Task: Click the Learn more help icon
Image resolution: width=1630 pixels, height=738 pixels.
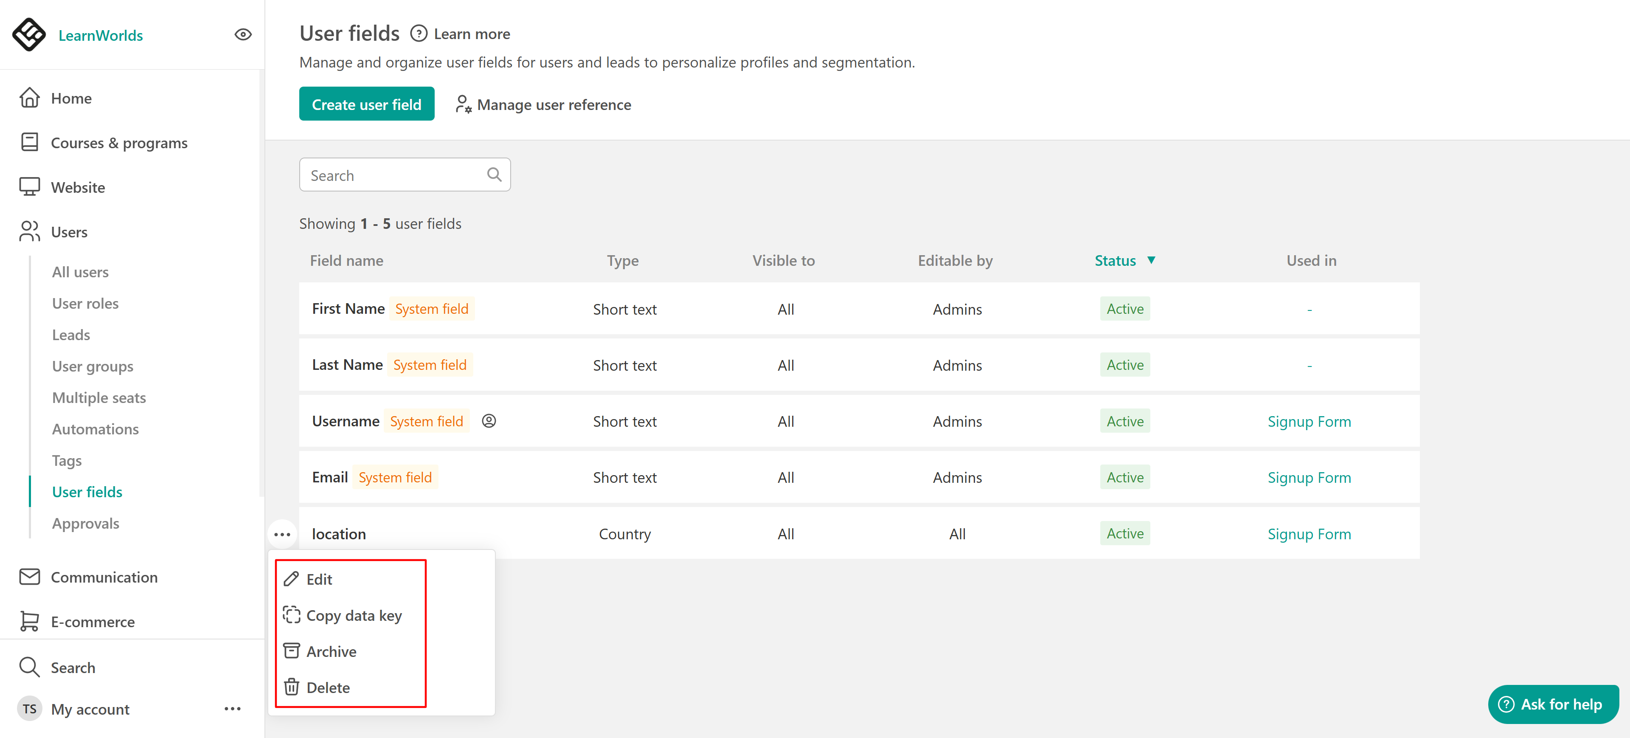Action: 418,34
